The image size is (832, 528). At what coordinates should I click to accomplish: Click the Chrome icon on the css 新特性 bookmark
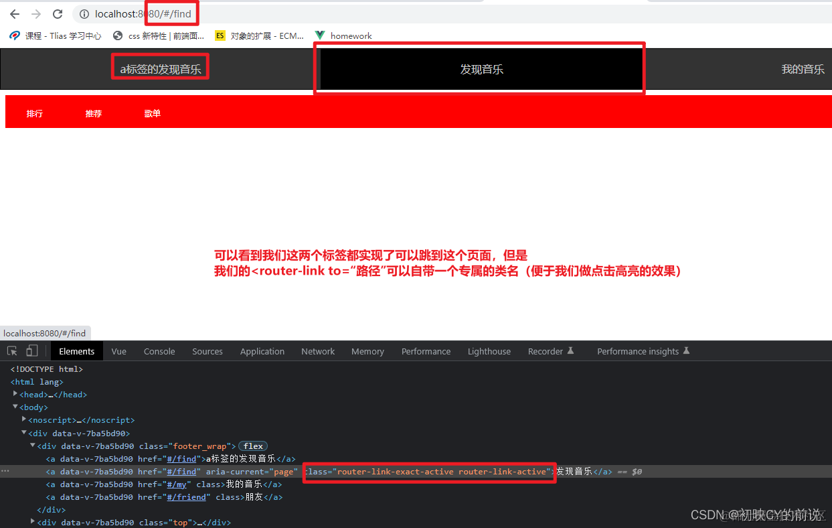click(x=118, y=36)
